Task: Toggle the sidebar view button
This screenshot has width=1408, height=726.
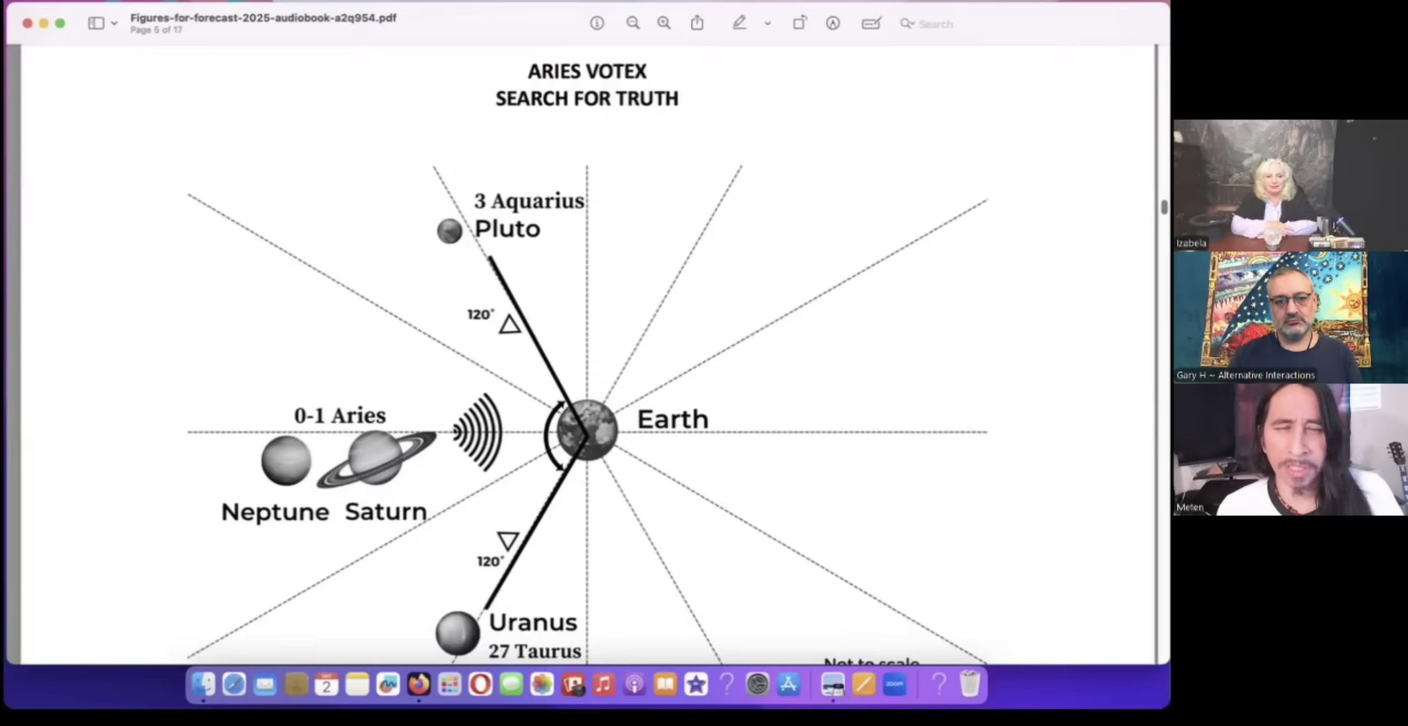Action: click(x=96, y=23)
